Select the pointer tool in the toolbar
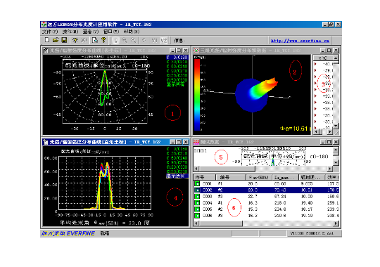The height and width of the screenshot is (267, 380). (x=116, y=41)
